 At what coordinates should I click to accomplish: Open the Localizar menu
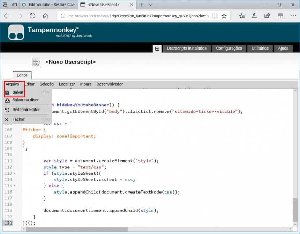pyautogui.click(x=67, y=84)
